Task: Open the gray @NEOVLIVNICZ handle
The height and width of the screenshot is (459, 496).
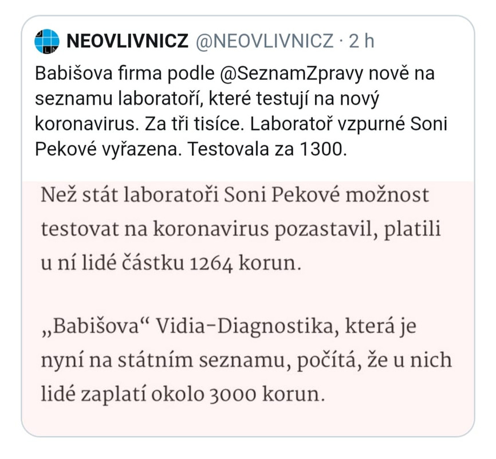Action: click(265, 41)
